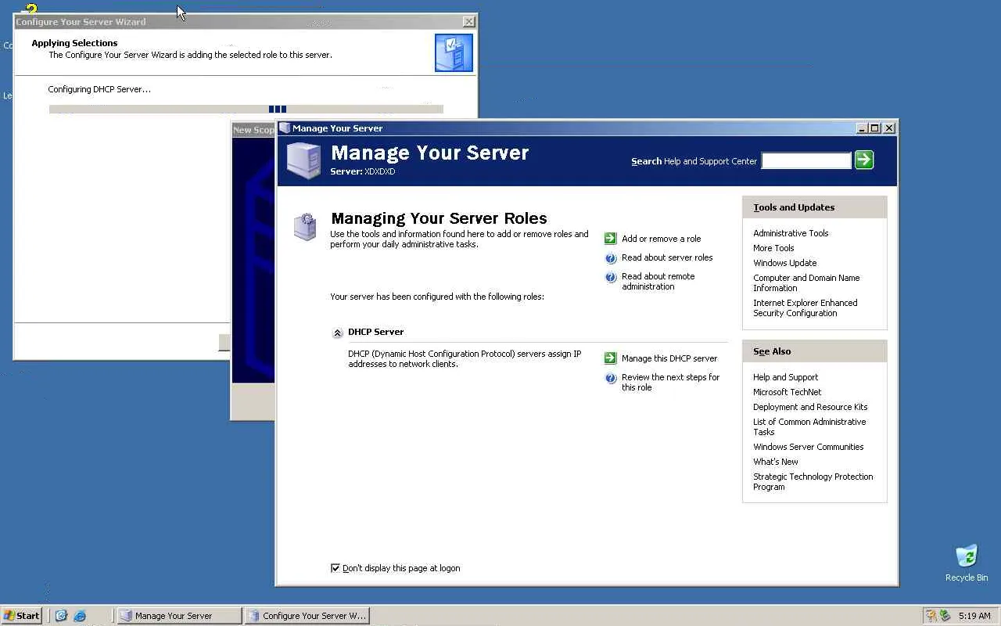
Task: Click green arrow beside Add or remove a role
Action: pyautogui.click(x=611, y=239)
